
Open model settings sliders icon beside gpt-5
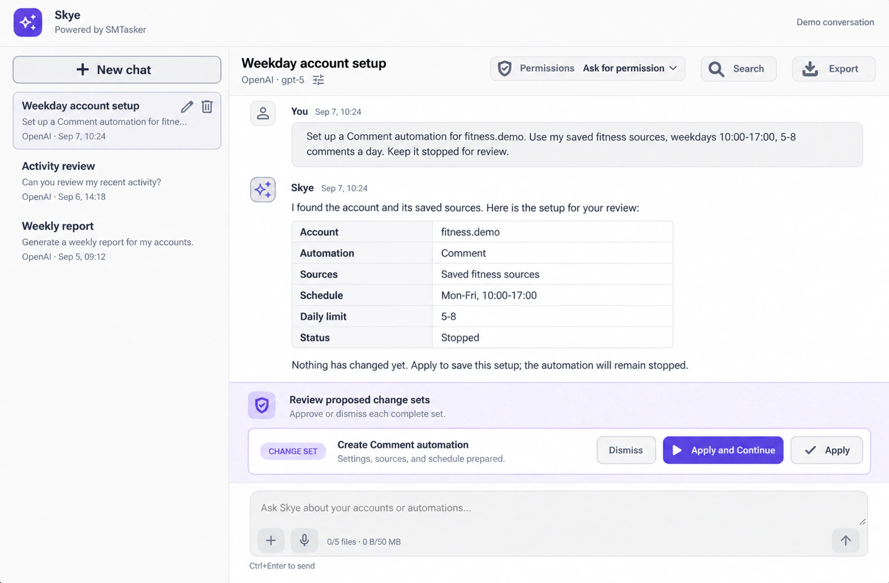coord(318,80)
